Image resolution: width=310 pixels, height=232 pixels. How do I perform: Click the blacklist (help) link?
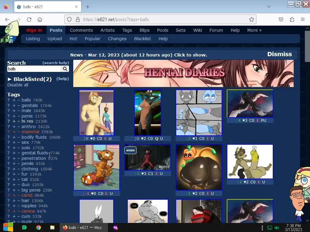coord(62,79)
